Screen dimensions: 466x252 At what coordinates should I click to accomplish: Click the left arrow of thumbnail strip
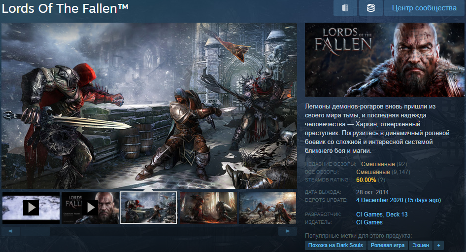10,231
